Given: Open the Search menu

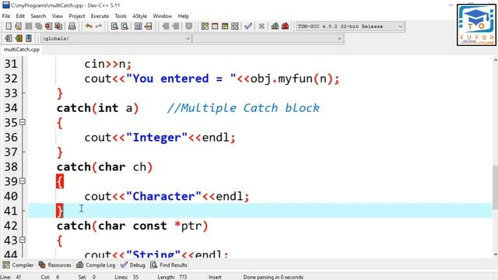Looking at the screenshot, I should (38, 16).
